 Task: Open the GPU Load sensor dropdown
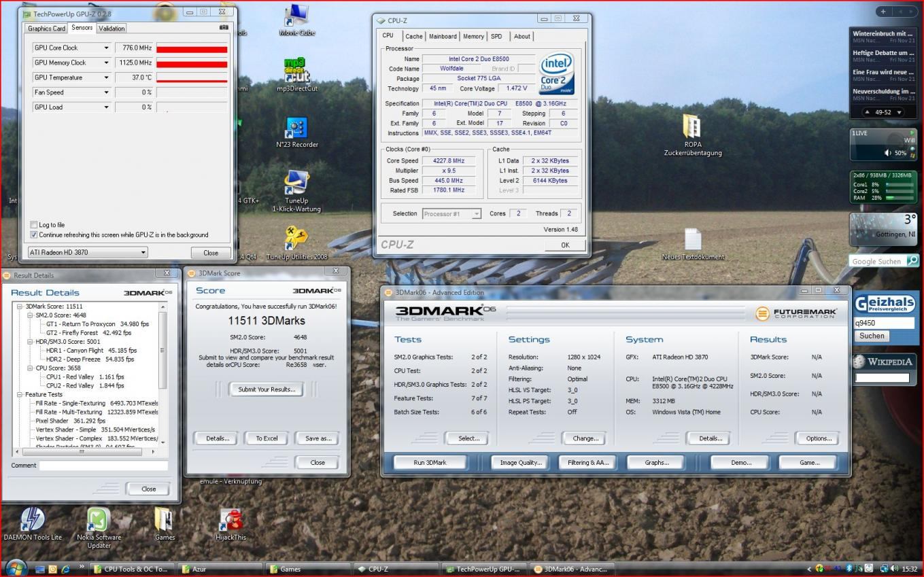coord(106,107)
